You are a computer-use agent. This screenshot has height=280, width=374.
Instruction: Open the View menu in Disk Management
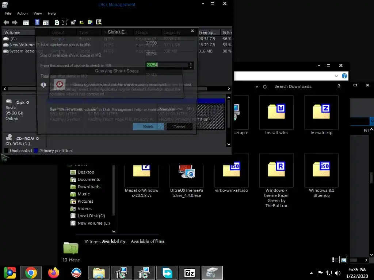click(38, 13)
